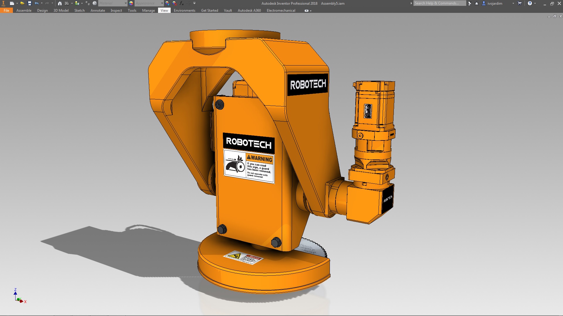Open the fx Parameters icon
This screenshot has width=563, height=316.
pyautogui.click(x=182, y=3)
